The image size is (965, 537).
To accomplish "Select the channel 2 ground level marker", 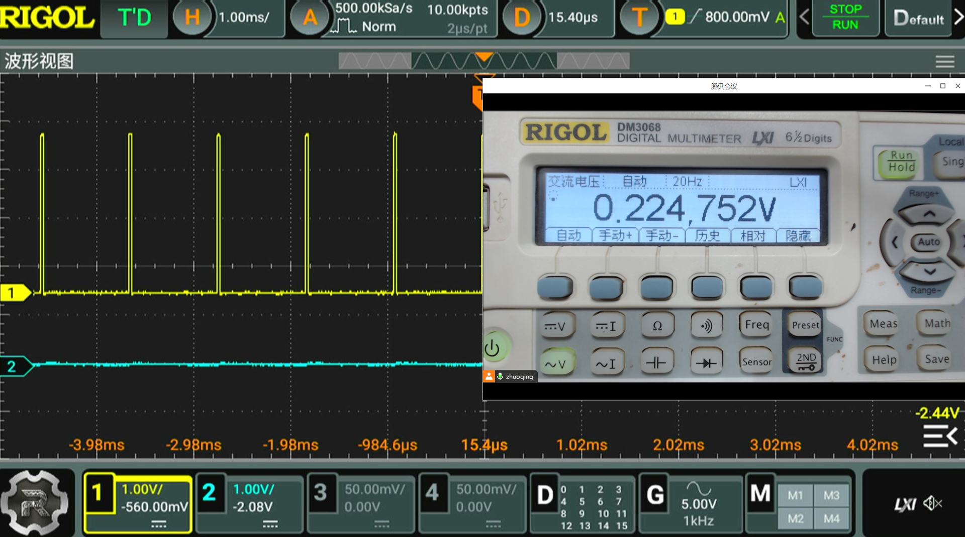I will point(16,366).
